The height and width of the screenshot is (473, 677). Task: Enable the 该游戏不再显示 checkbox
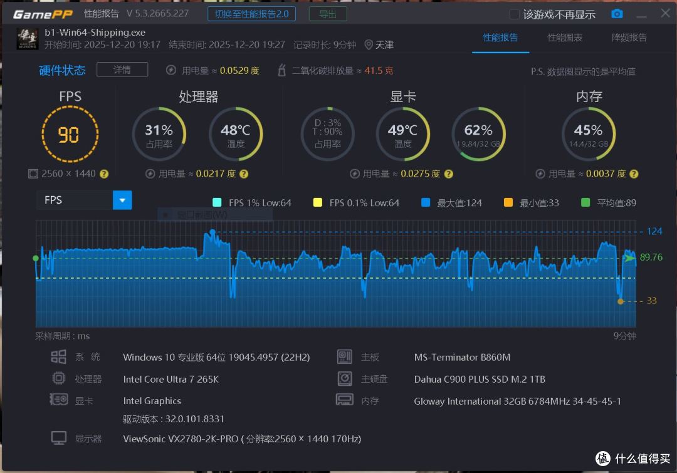514,14
